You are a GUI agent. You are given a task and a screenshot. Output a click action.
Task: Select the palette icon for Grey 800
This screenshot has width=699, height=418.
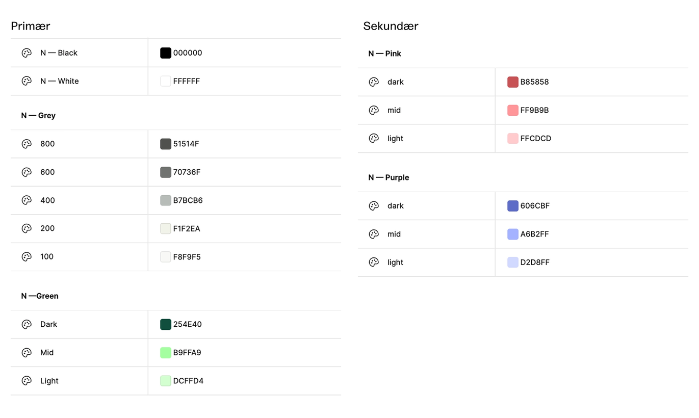[27, 144]
